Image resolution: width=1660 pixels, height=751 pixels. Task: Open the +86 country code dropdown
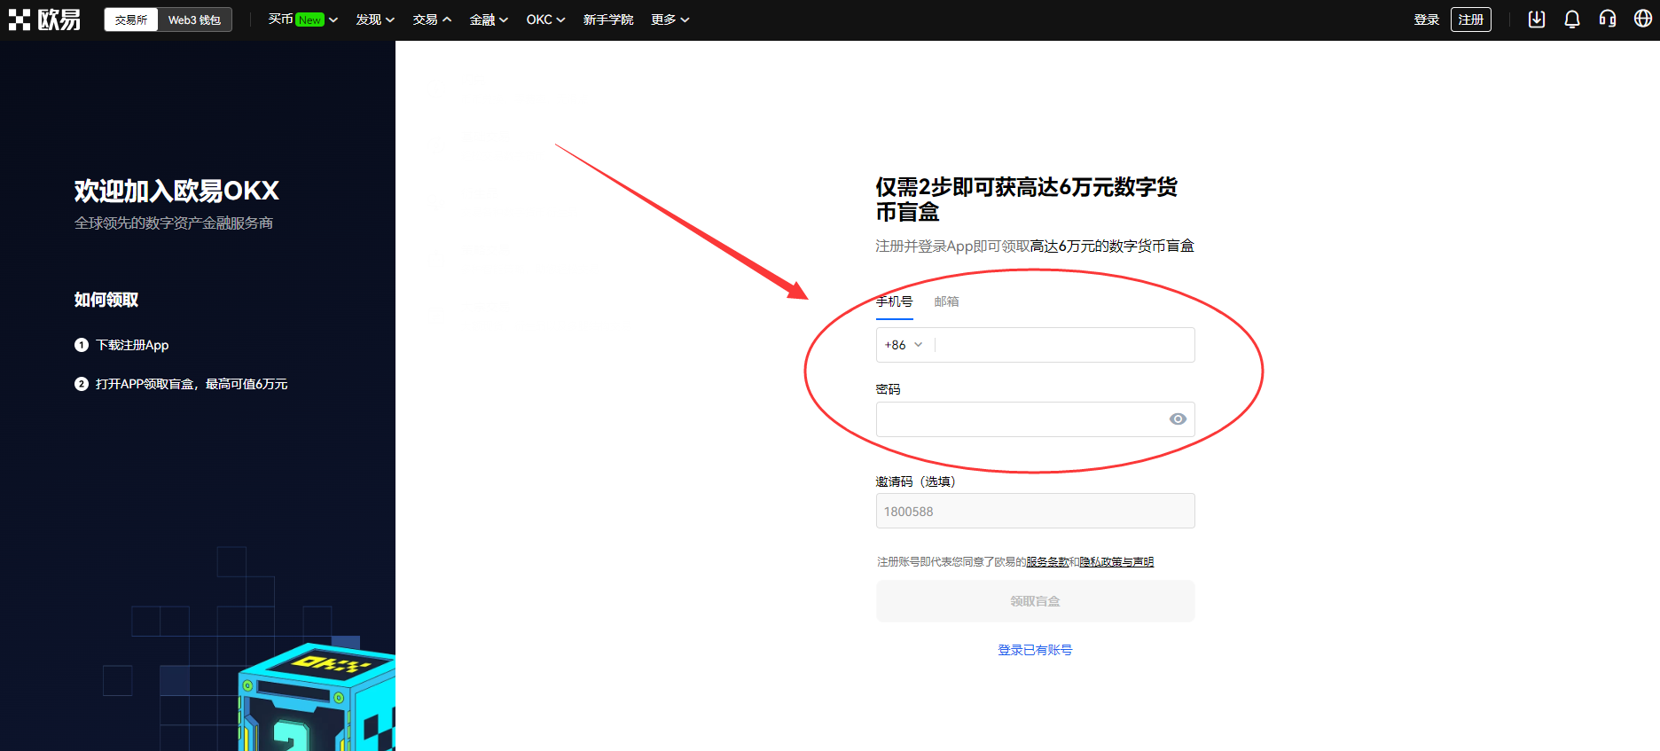(x=904, y=345)
